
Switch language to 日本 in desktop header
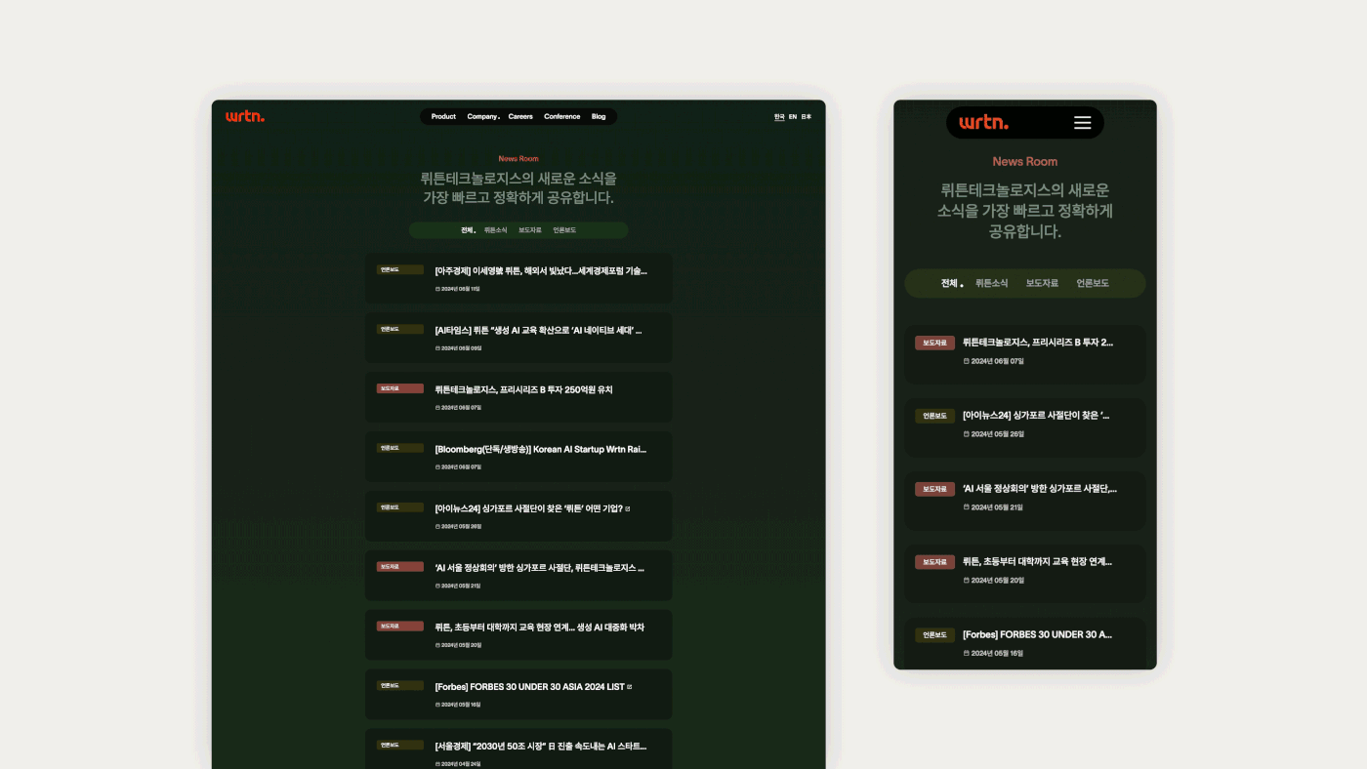pyautogui.click(x=807, y=116)
